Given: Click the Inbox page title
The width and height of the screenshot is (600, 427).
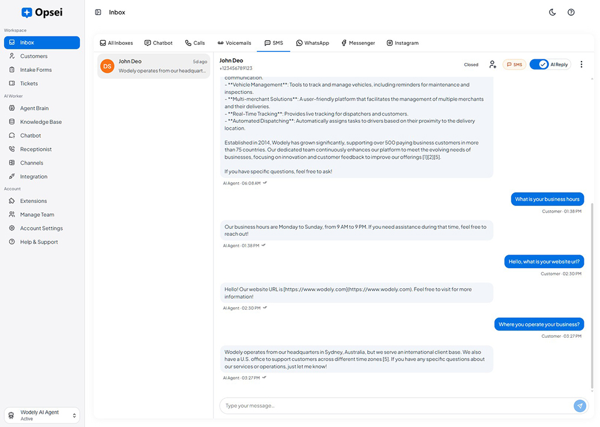Looking at the screenshot, I should tap(117, 12).
